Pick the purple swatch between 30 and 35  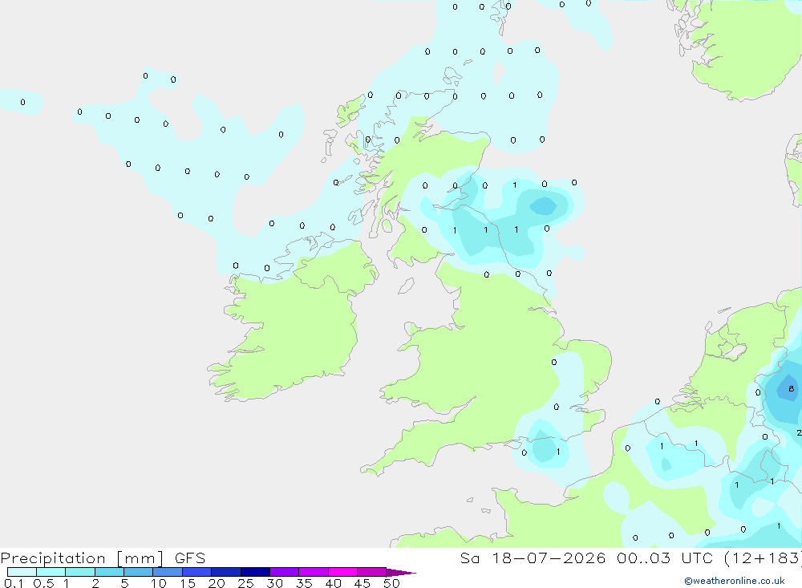point(284,572)
